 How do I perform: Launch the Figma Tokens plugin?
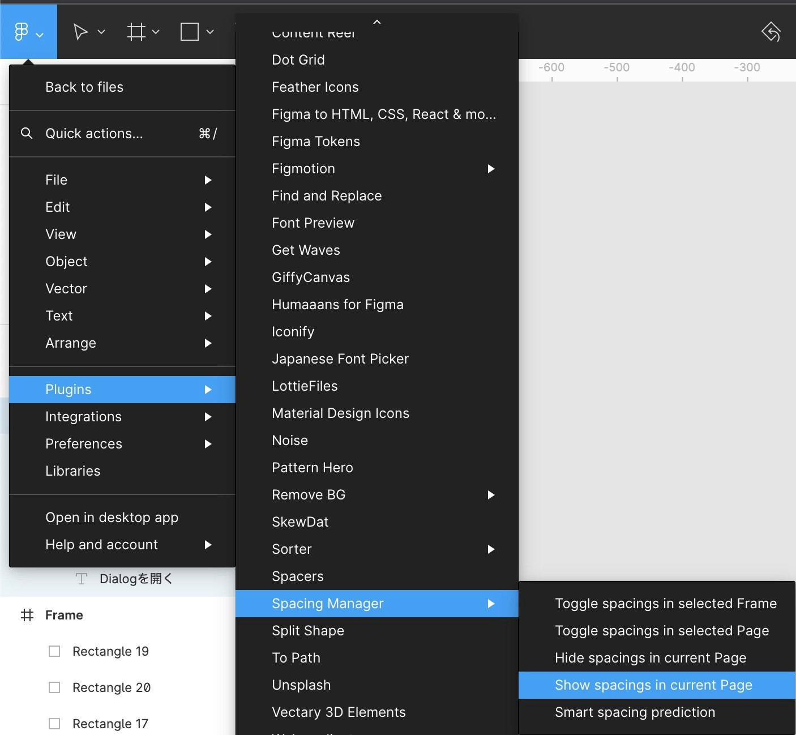pyautogui.click(x=377, y=142)
